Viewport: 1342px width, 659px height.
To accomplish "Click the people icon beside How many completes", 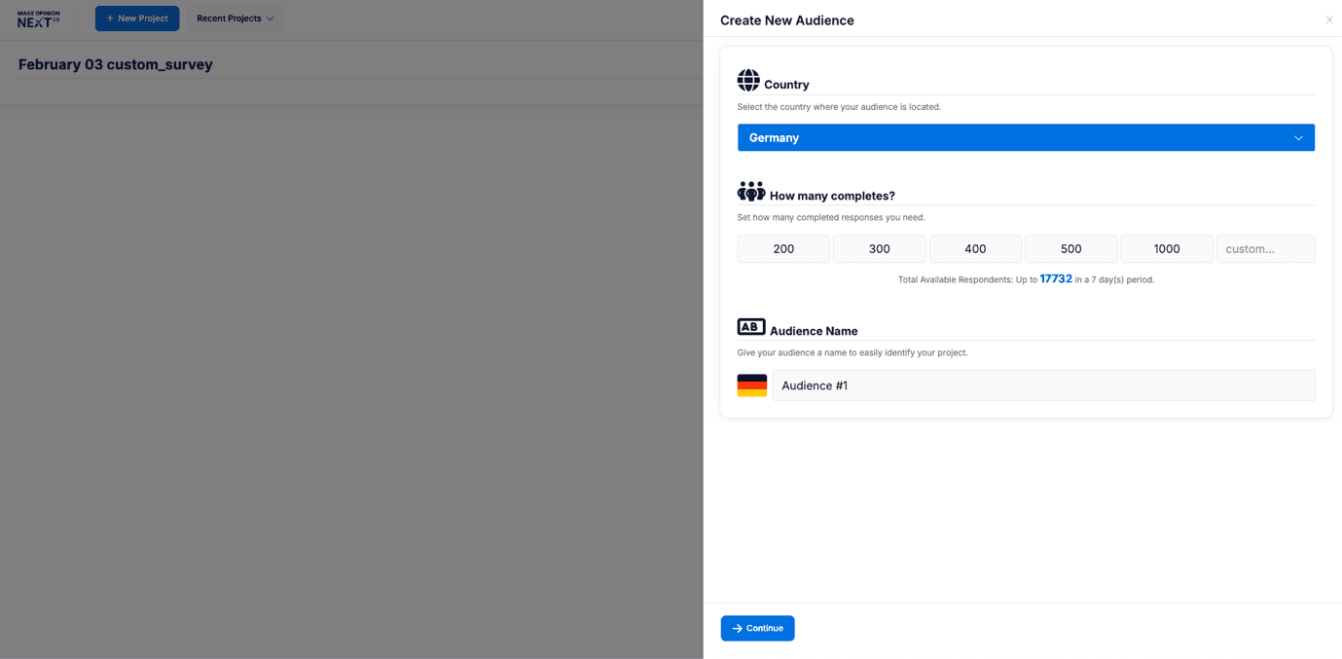I will click(750, 191).
